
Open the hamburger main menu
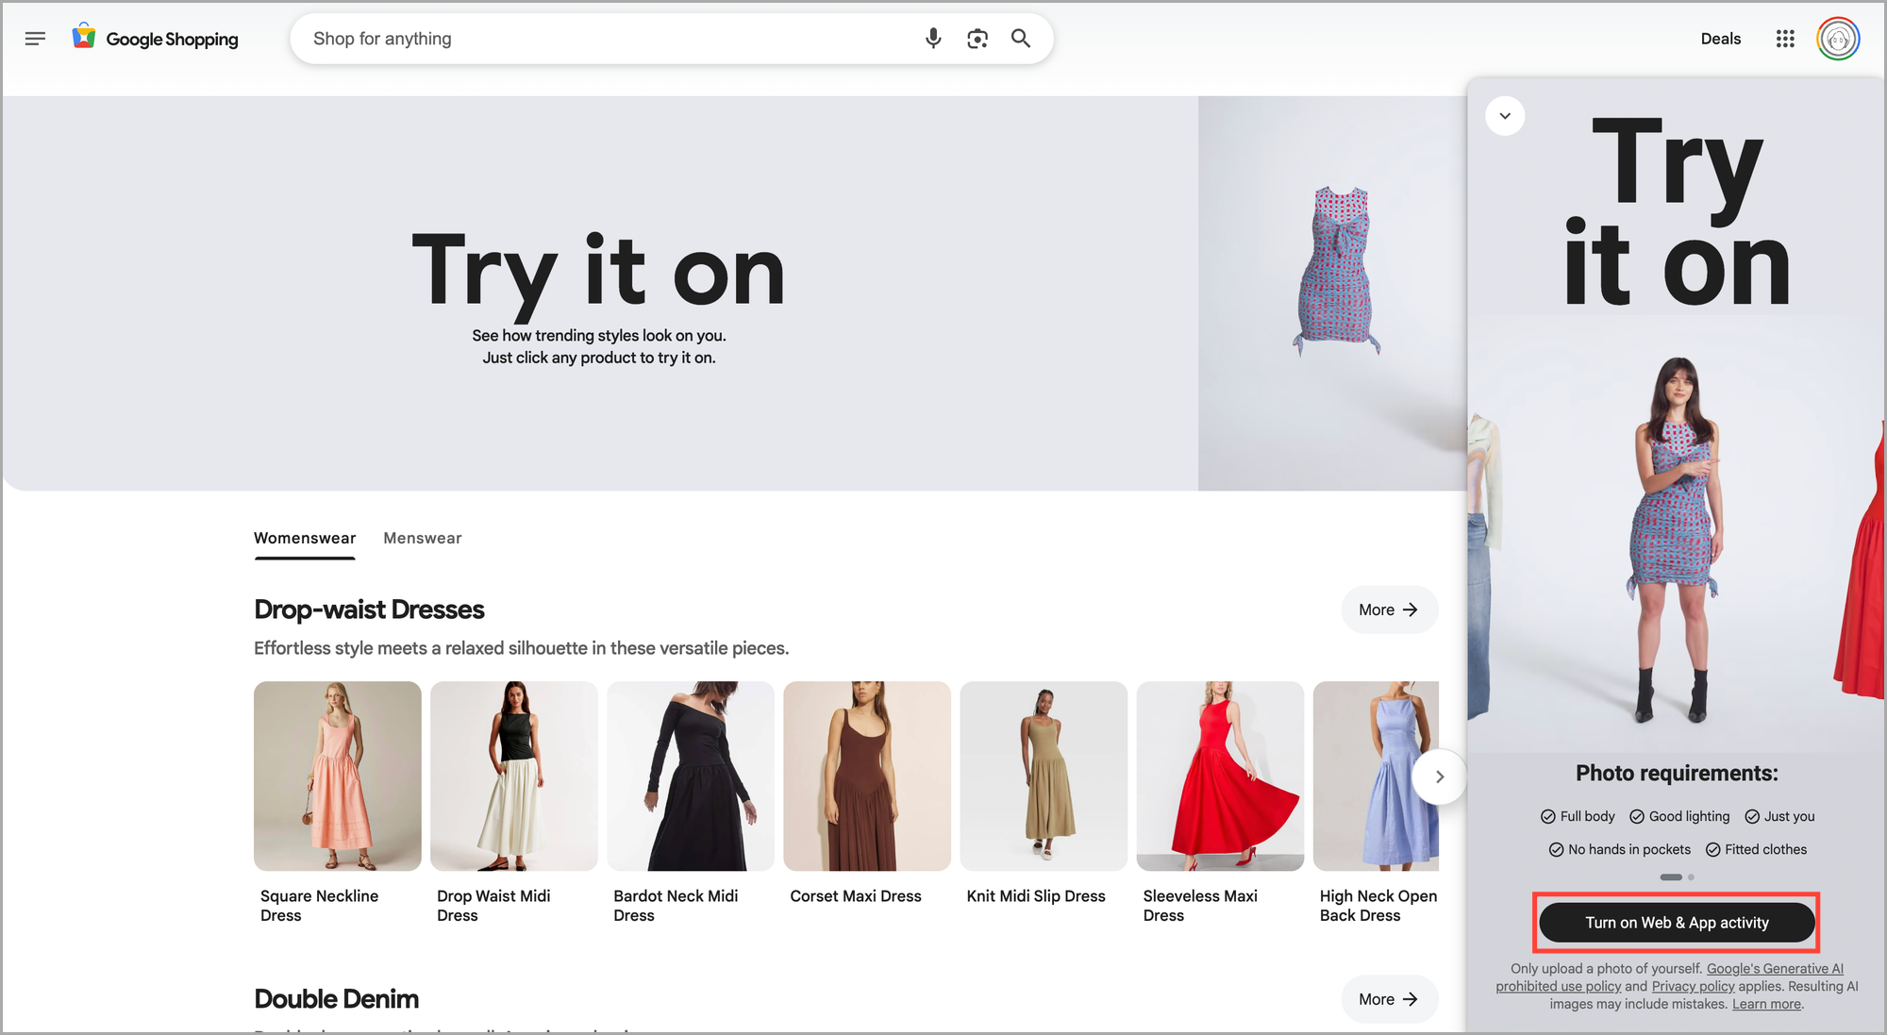coord(35,39)
